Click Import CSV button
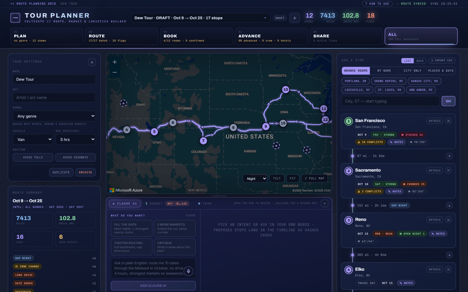Viewport: 468px width, 292px height. (442, 60)
